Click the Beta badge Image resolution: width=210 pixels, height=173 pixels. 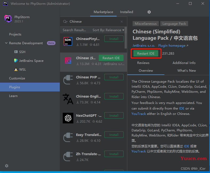point(51,43)
